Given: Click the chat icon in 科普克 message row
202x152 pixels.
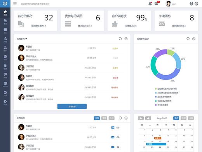Looking at the screenshot, I should pyautogui.click(x=113, y=127).
